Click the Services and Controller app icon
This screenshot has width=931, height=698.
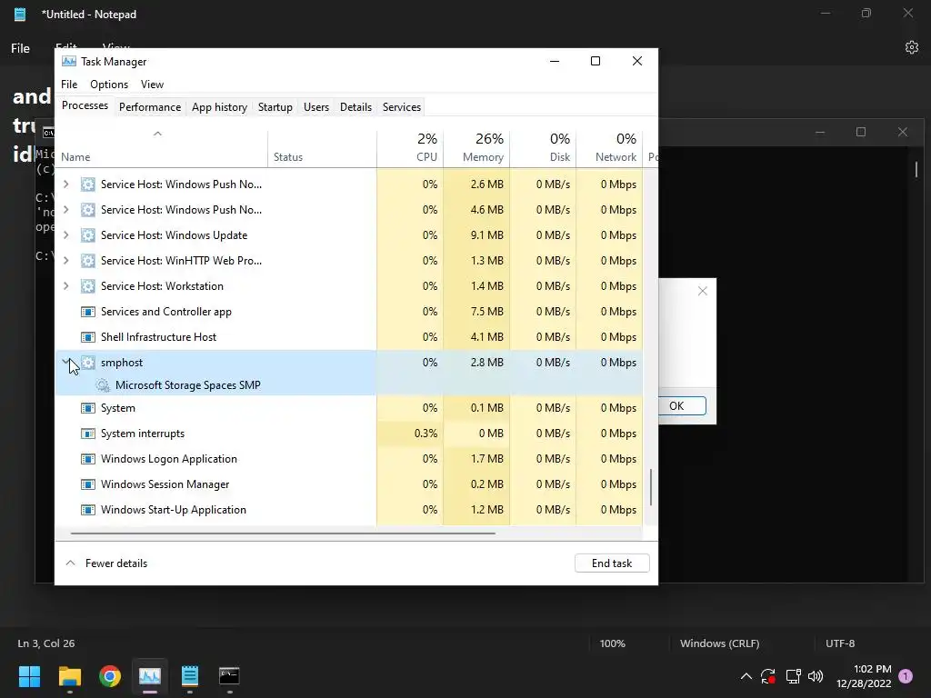(x=88, y=312)
